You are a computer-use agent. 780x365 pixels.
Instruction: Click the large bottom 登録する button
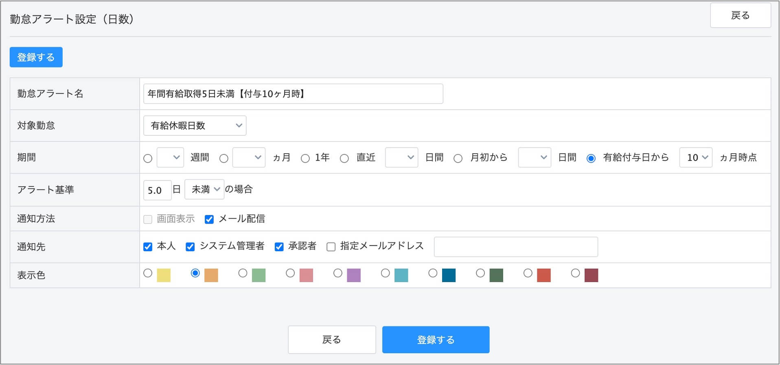coord(435,340)
